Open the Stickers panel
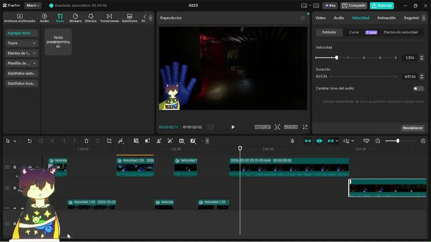The height and width of the screenshot is (242, 431). coord(75,18)
